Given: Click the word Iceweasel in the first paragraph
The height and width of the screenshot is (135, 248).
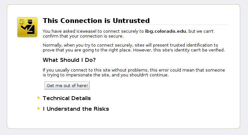Looking at the screenshot, I should click(87, 31).
